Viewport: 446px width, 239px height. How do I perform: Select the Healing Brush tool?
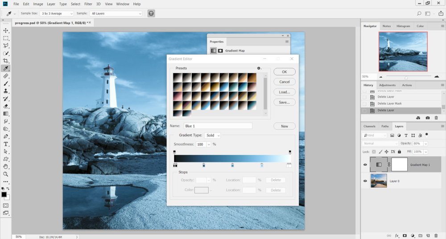[6, 76]
